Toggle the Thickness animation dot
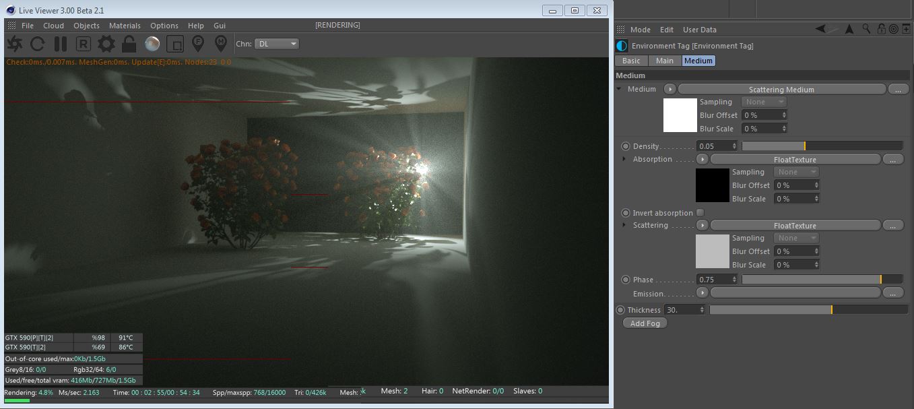This screenshot has height=409, width=914. (x=620, y=310)
